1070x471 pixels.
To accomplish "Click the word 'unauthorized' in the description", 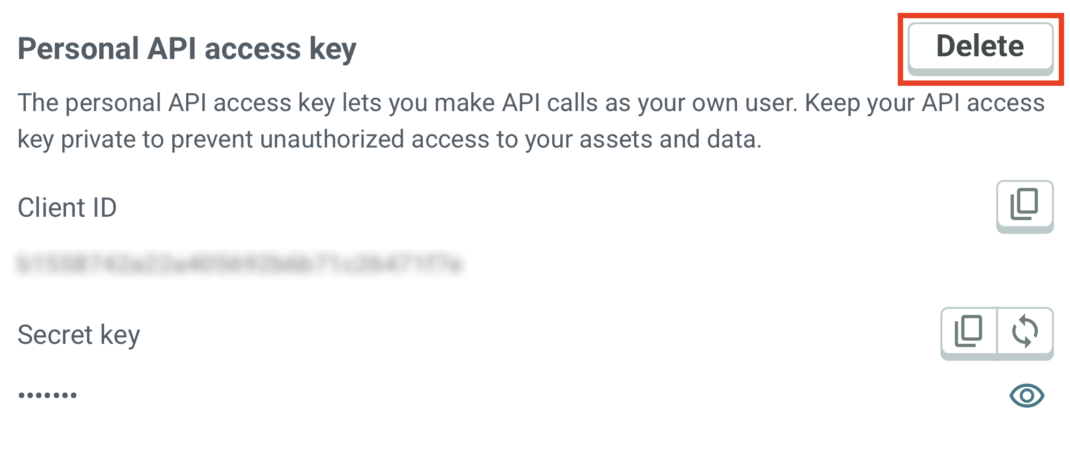I will 332,139.
